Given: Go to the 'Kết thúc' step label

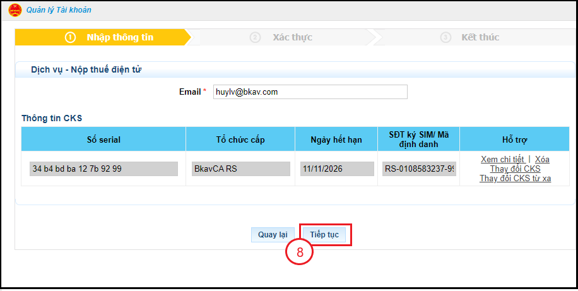Looking at the screenshot, I should point(480,37).
